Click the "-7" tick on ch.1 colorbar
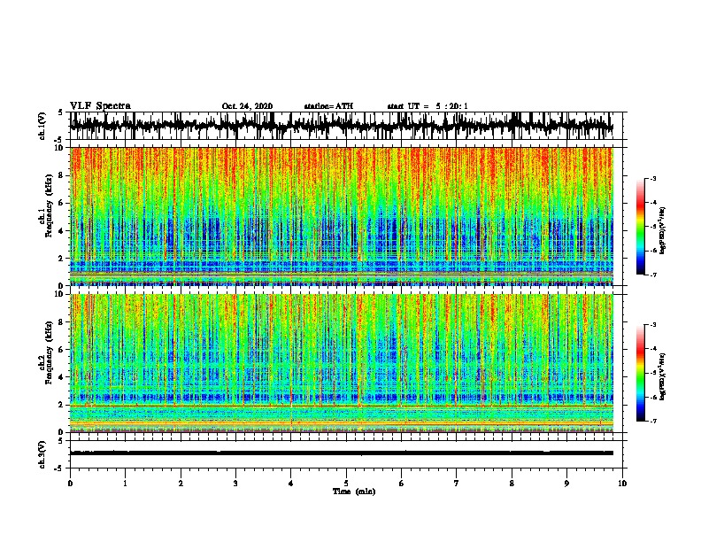Image resolution: width=701 pixels, height=542 pixels. tap(652, 275)
